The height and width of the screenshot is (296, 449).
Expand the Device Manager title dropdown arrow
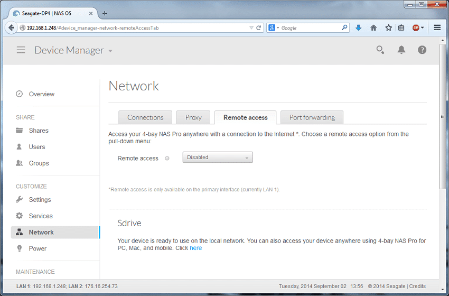click(x=110, y=51)
